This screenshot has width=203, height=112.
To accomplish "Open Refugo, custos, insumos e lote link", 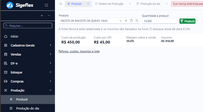I will (79, 51).
